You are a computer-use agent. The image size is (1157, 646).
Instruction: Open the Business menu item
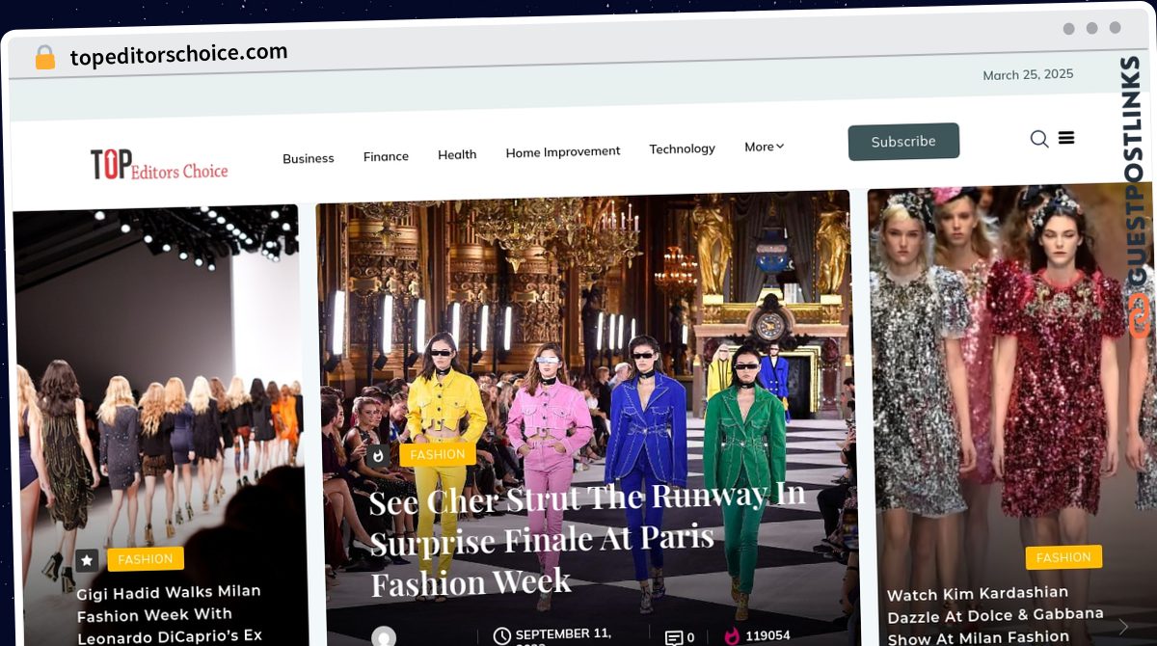(x=309, y=158)
